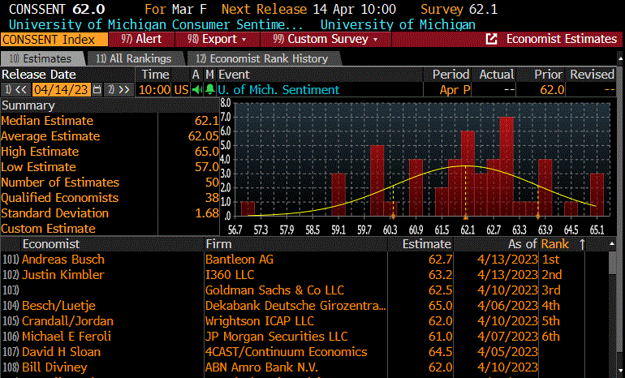Click the 10:00 time cell
The width and height of the screenshot is (625, 378).
(155, 90)
